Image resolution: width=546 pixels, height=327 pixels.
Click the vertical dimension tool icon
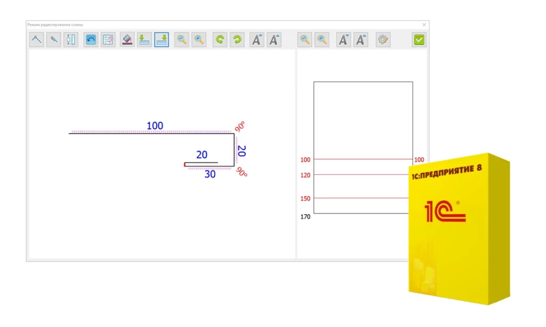pos(71,39)
